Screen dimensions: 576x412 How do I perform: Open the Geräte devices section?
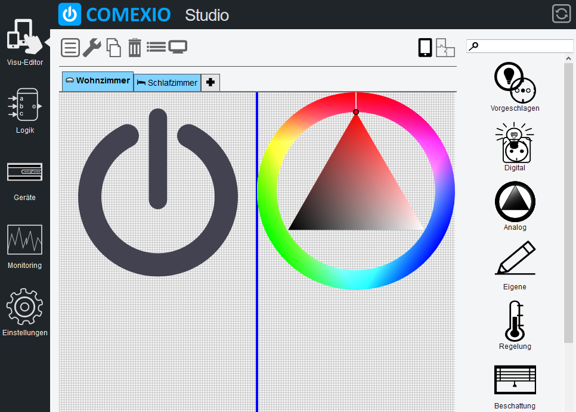(x=24, y=181)
